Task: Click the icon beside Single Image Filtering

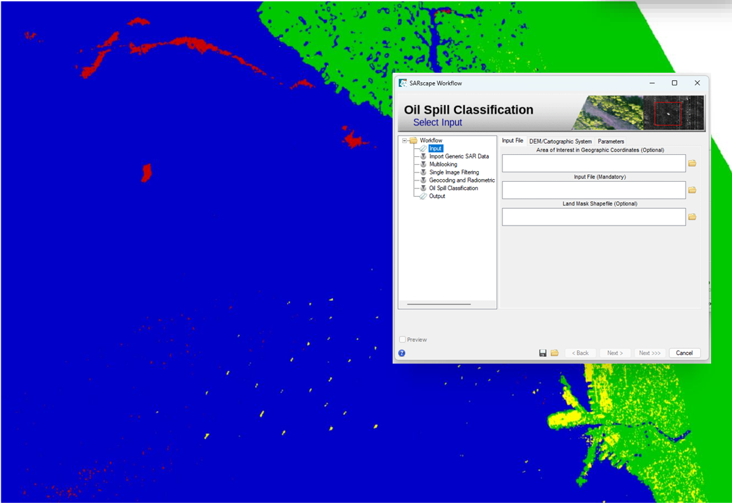Action: click(x=424, y=172)
